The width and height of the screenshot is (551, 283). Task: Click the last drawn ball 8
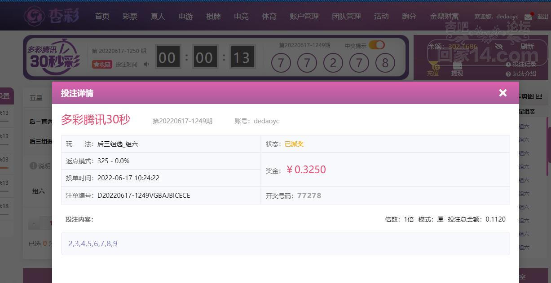(x=385, y=63)
